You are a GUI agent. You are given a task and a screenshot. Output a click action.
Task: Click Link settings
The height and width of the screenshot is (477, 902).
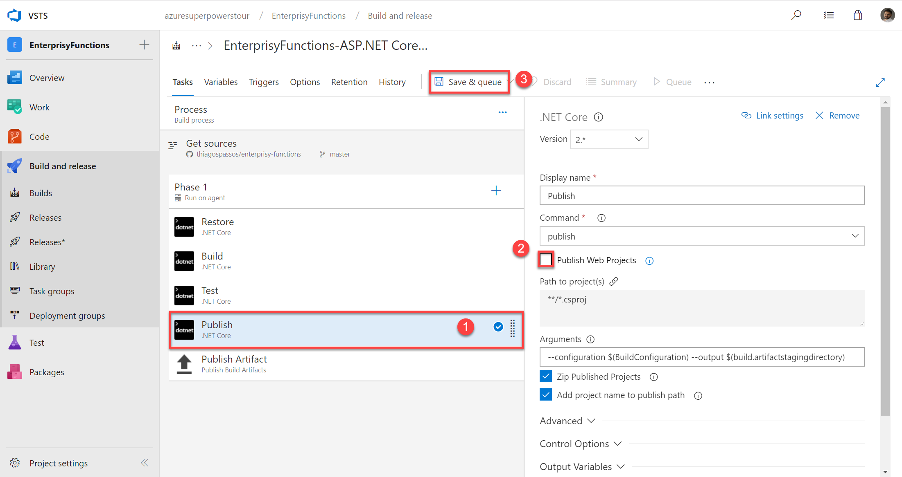(x=772, y=116)
